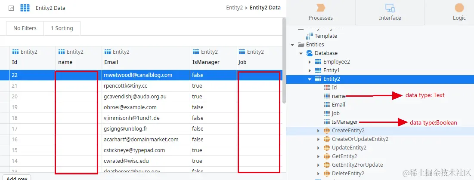
Task: Select the Id column header
Action: tap(33, 57)
